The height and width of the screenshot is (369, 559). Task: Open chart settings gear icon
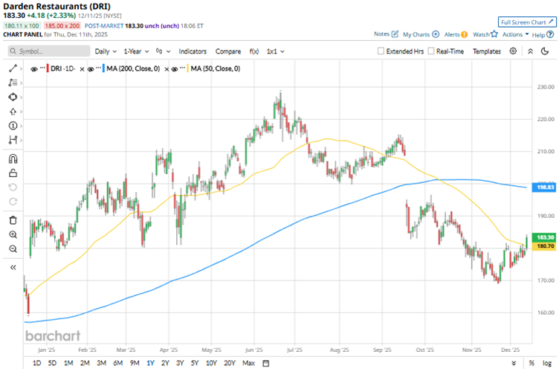pos(513,51)
